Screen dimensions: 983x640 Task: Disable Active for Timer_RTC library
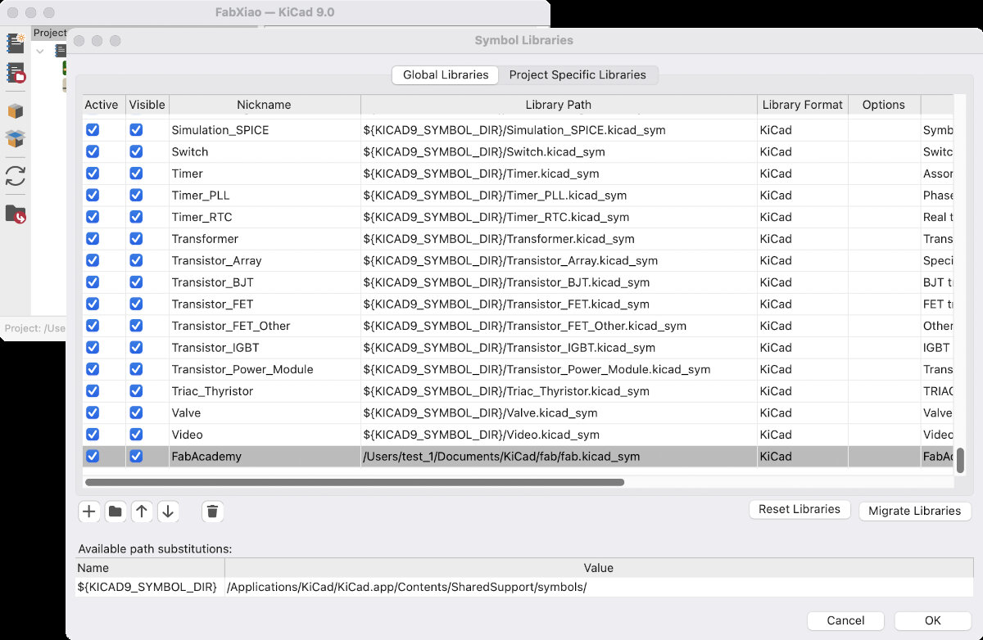(x=93, y=217)
